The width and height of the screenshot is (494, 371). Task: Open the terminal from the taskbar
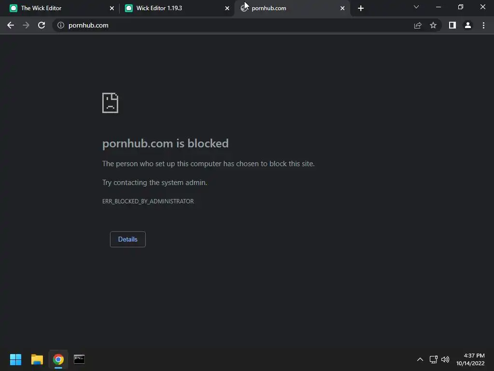click(x=79, y=359)
